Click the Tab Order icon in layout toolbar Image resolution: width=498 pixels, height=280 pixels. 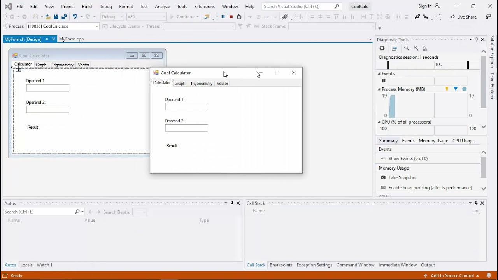point(426,17)
